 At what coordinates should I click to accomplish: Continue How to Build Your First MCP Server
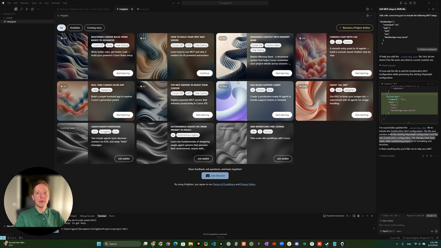click(205, 73)
